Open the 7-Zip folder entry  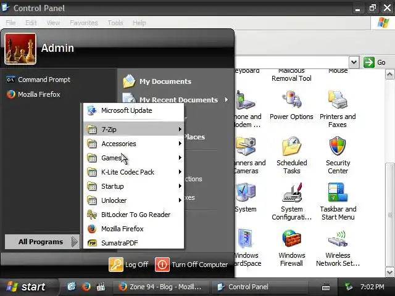coord(133,129)
